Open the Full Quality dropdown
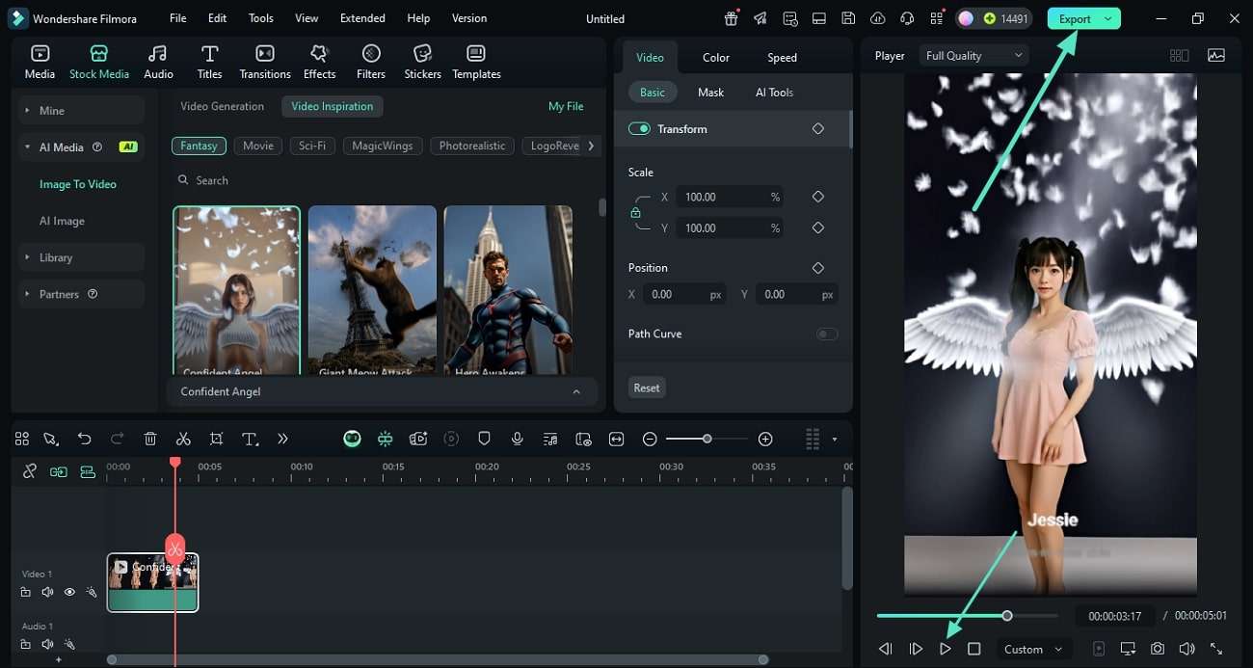The height and width of the screenshot is (668, 1253). tap(973, 55)
